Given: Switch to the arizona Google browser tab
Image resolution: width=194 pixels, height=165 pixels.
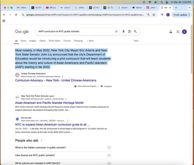Looking at the screenshot, I should coord(123,8).
